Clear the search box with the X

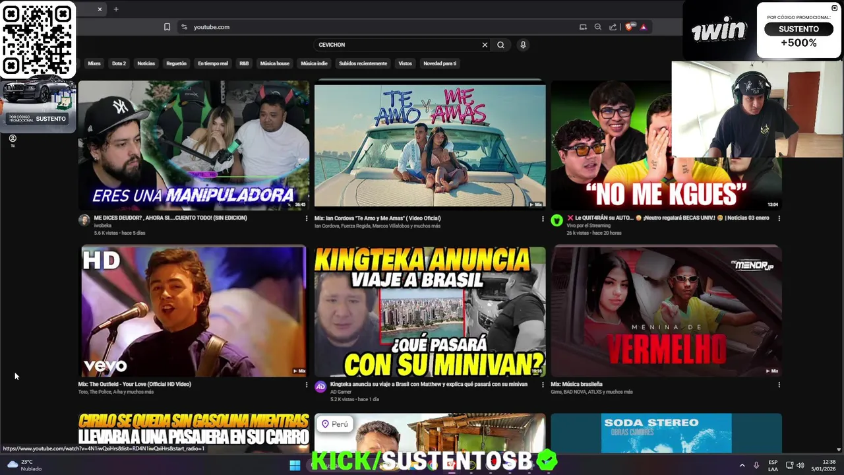click(485, 45)
